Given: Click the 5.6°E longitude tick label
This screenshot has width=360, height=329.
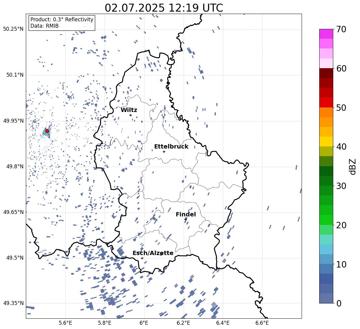Looking at the screenshot, I should coord(65,323).
